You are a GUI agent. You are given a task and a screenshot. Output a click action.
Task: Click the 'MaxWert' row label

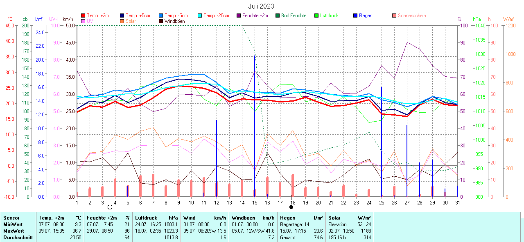[13, 231]
